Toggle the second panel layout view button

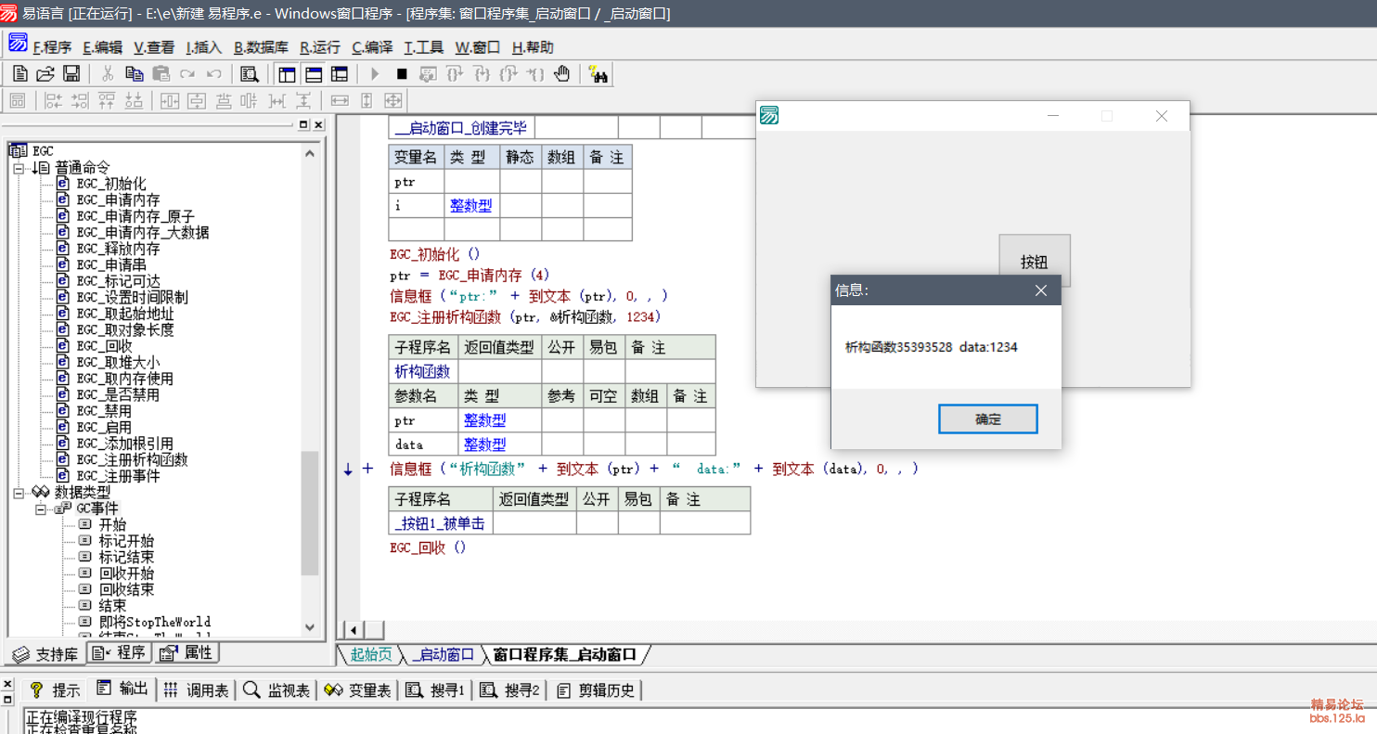(314, 74)
